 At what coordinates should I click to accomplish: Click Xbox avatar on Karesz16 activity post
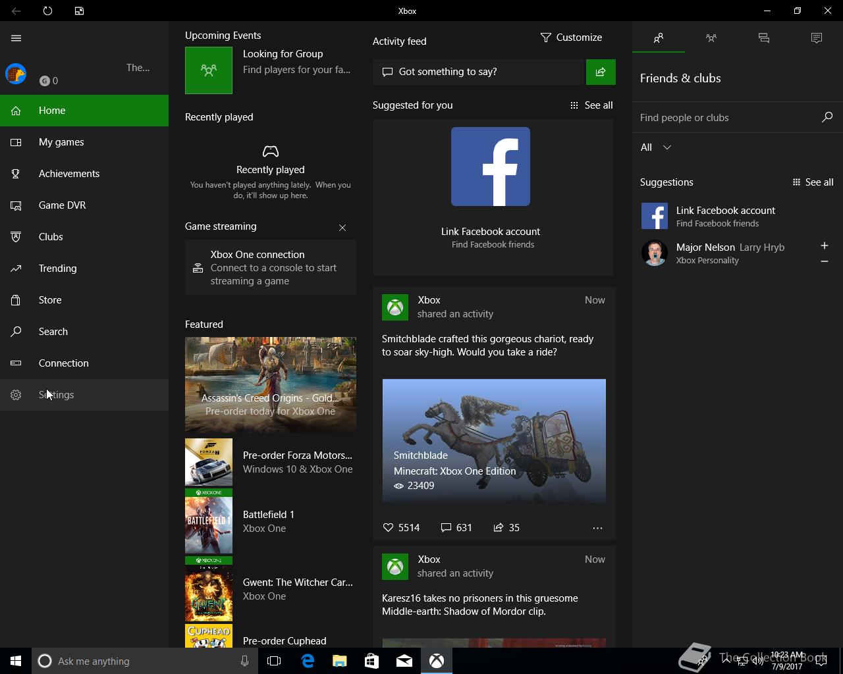click(395, 567)
